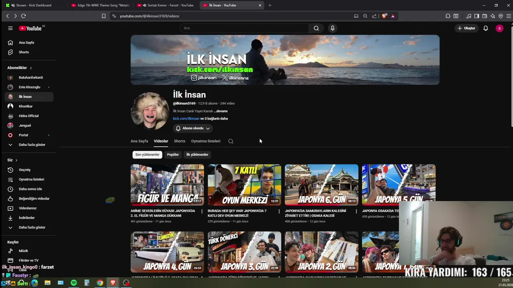Click the İlk İnsan channel profile picture

(150, 112)
